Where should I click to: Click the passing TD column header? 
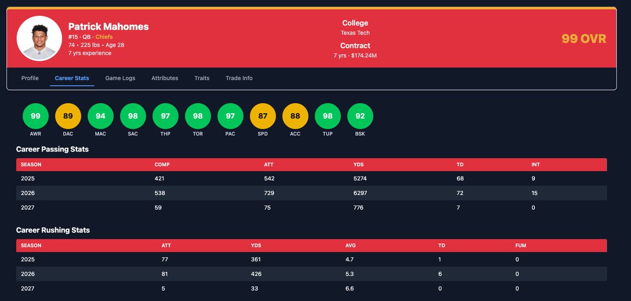[x=460, y=165]
